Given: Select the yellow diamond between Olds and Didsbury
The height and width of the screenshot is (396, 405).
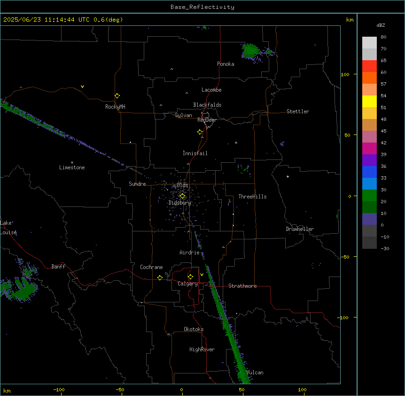Looking at the screenshot, I should click(x=182, y=196).
